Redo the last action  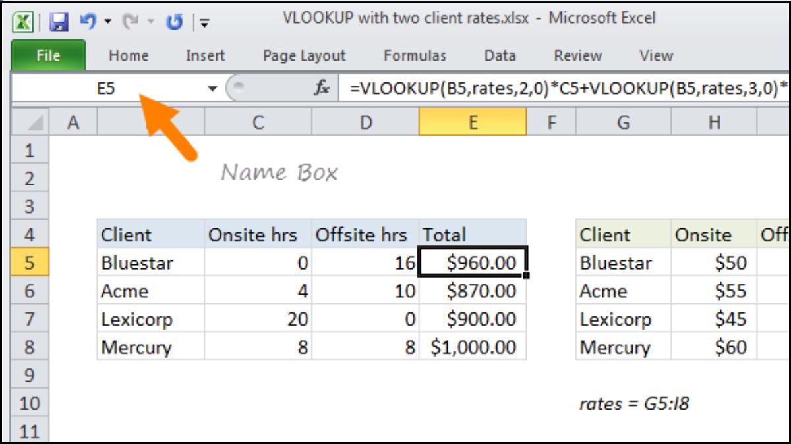[131, 19]
